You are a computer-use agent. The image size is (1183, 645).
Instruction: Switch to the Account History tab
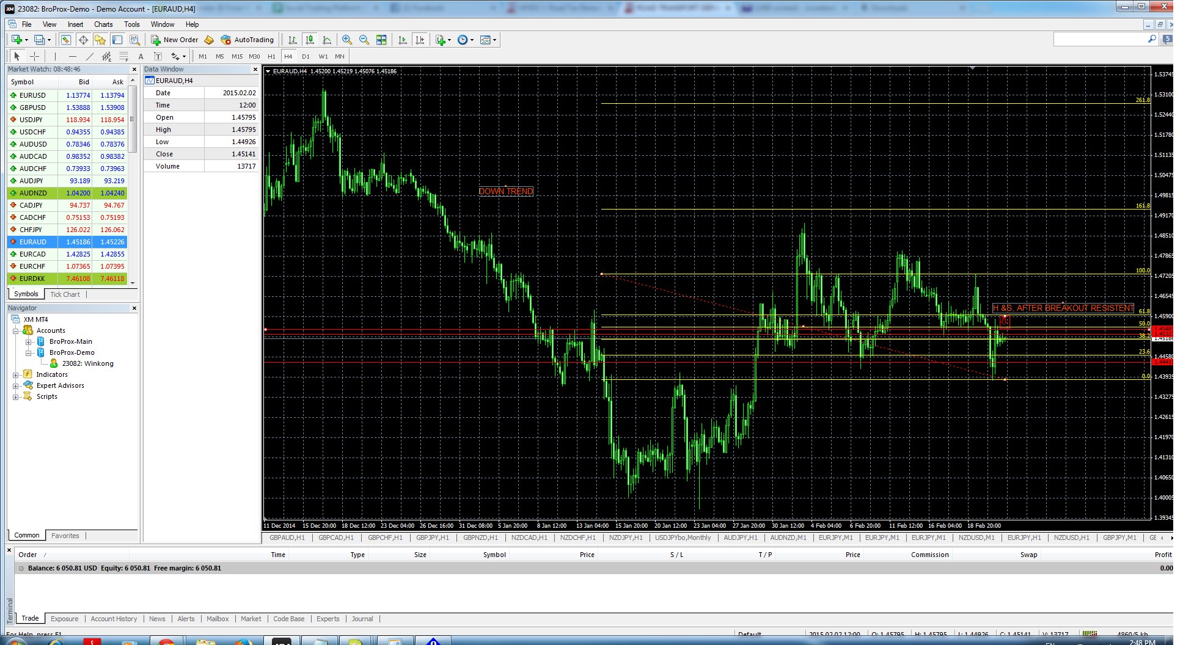114,619
